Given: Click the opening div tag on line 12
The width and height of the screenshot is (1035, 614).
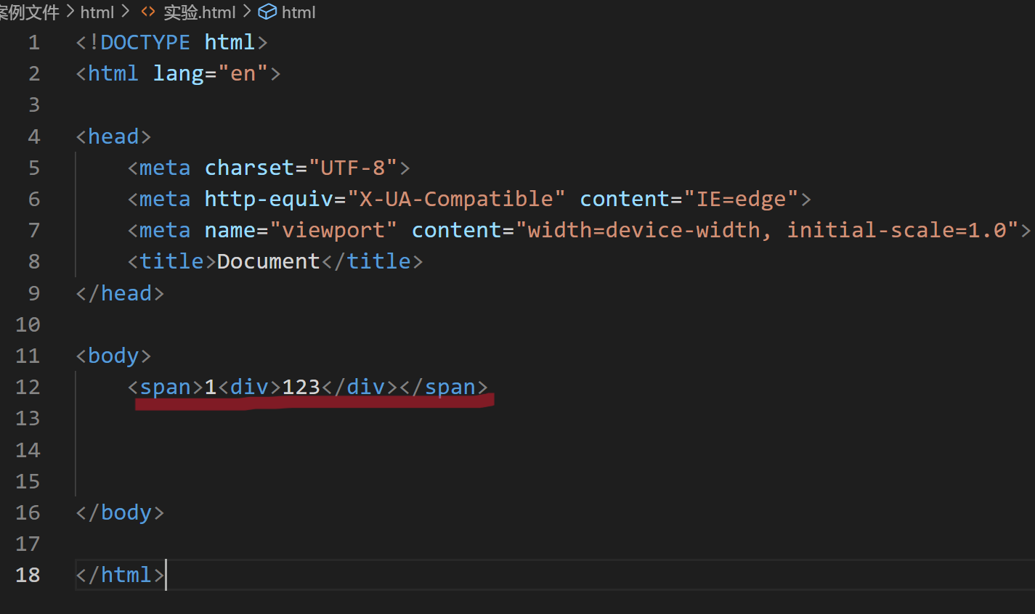Looking at the screenshot, I should point(249,387).
